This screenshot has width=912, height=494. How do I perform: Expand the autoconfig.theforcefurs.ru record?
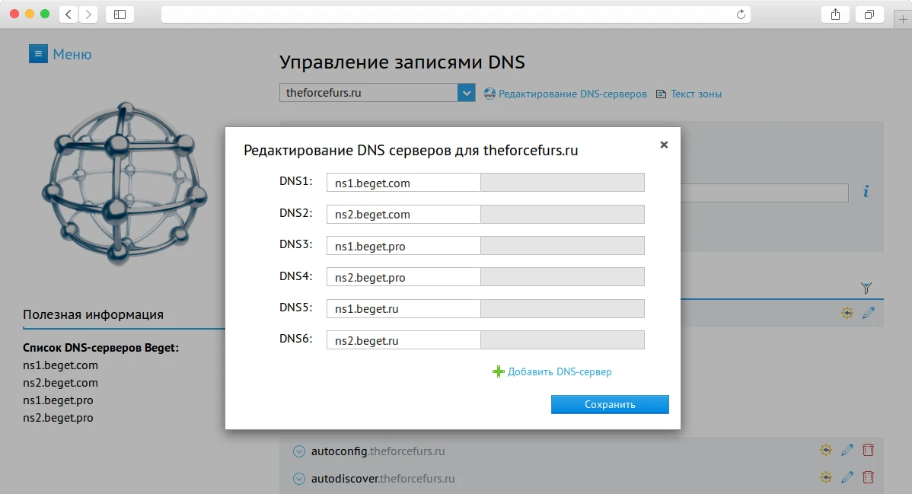(298, 450)
